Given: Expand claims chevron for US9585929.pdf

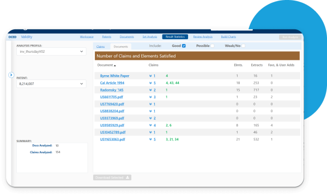Looking at the screenshot, I should click(150, 125).
